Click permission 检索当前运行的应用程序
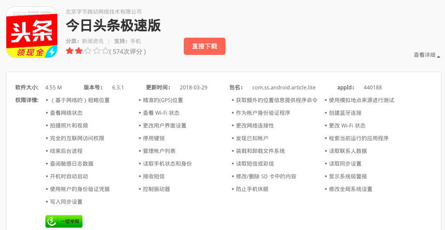Image resolution: width=445 pixels, height=230 pixels. 359,138
